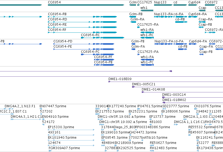This screenshot has height=152, width=223.
Task: Click EST label GH24472.3prime
Action: 143,133
